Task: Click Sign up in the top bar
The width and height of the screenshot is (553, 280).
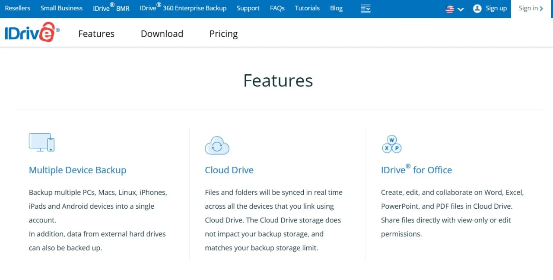Action: [496, 8]
